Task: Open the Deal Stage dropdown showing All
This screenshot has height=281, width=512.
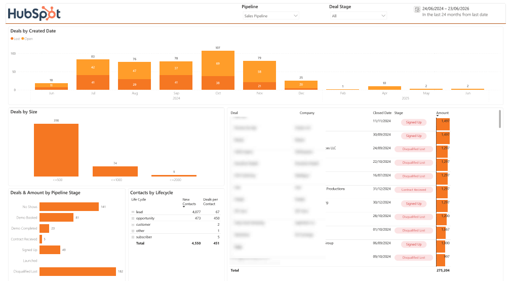Action: click(x=358, y=16)
